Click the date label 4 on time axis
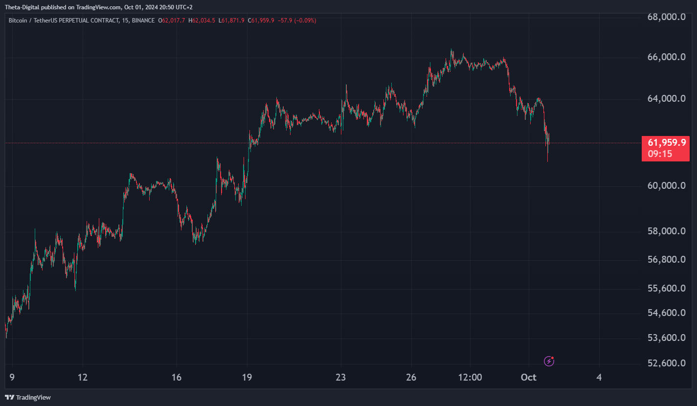This screenshot has width=697, height=406. click(599, 377)
